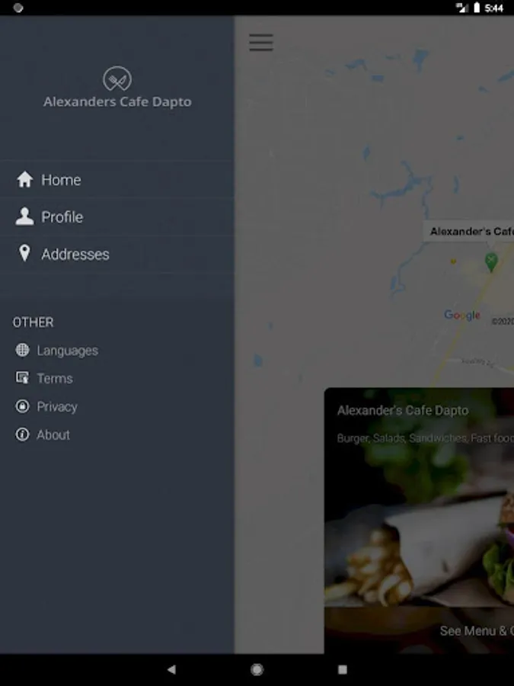Screen dimensions: 514x686
Task: Click the Languages globe icon
Action: point(22,350)
